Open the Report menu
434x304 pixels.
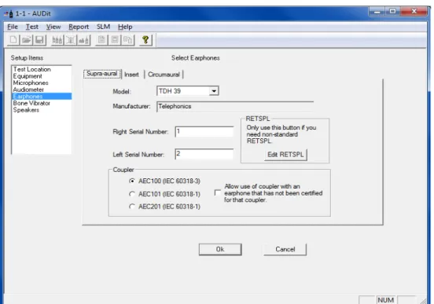(x=79, y=27)
